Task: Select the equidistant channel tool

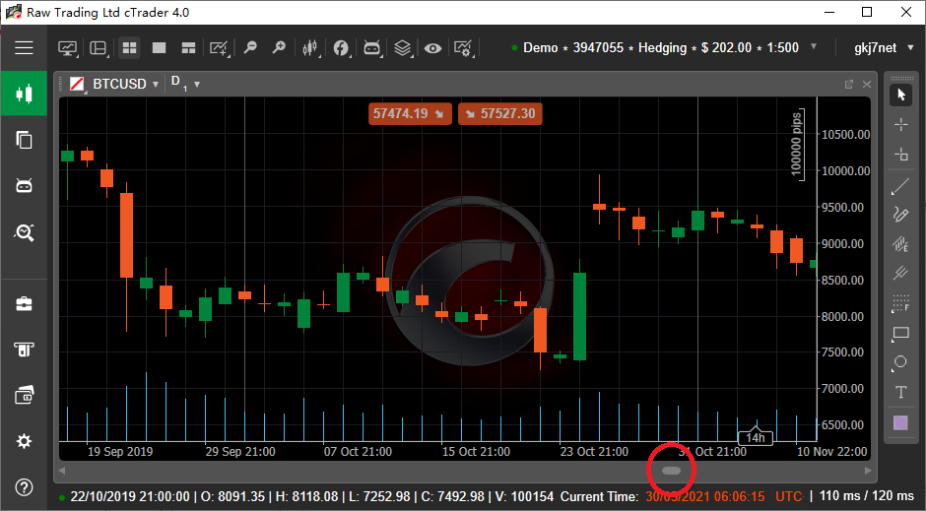Action: pos(900,243)
